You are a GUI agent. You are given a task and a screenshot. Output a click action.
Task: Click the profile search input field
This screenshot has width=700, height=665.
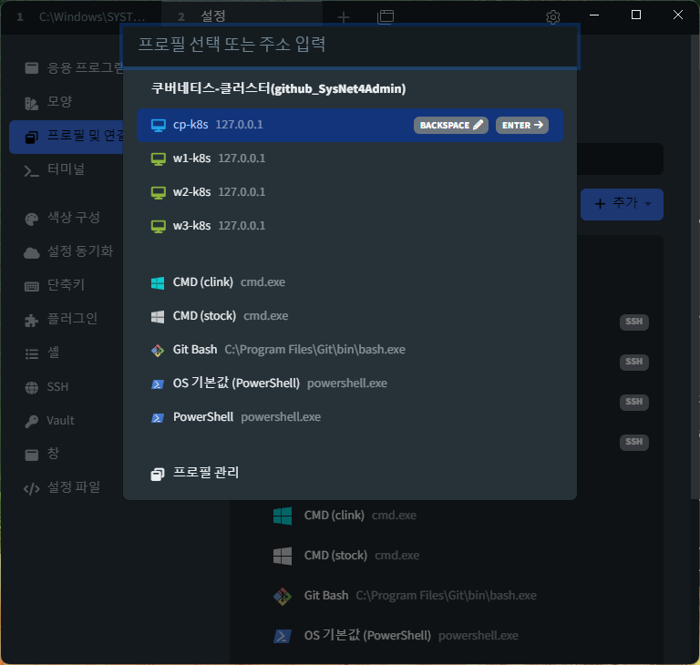350,45
